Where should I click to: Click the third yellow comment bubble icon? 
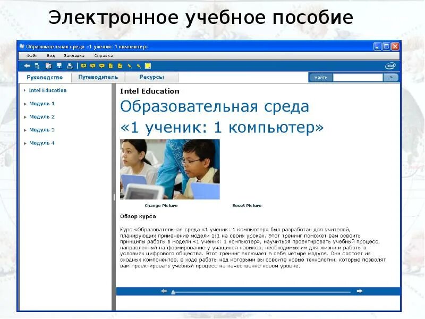(102, 65)
